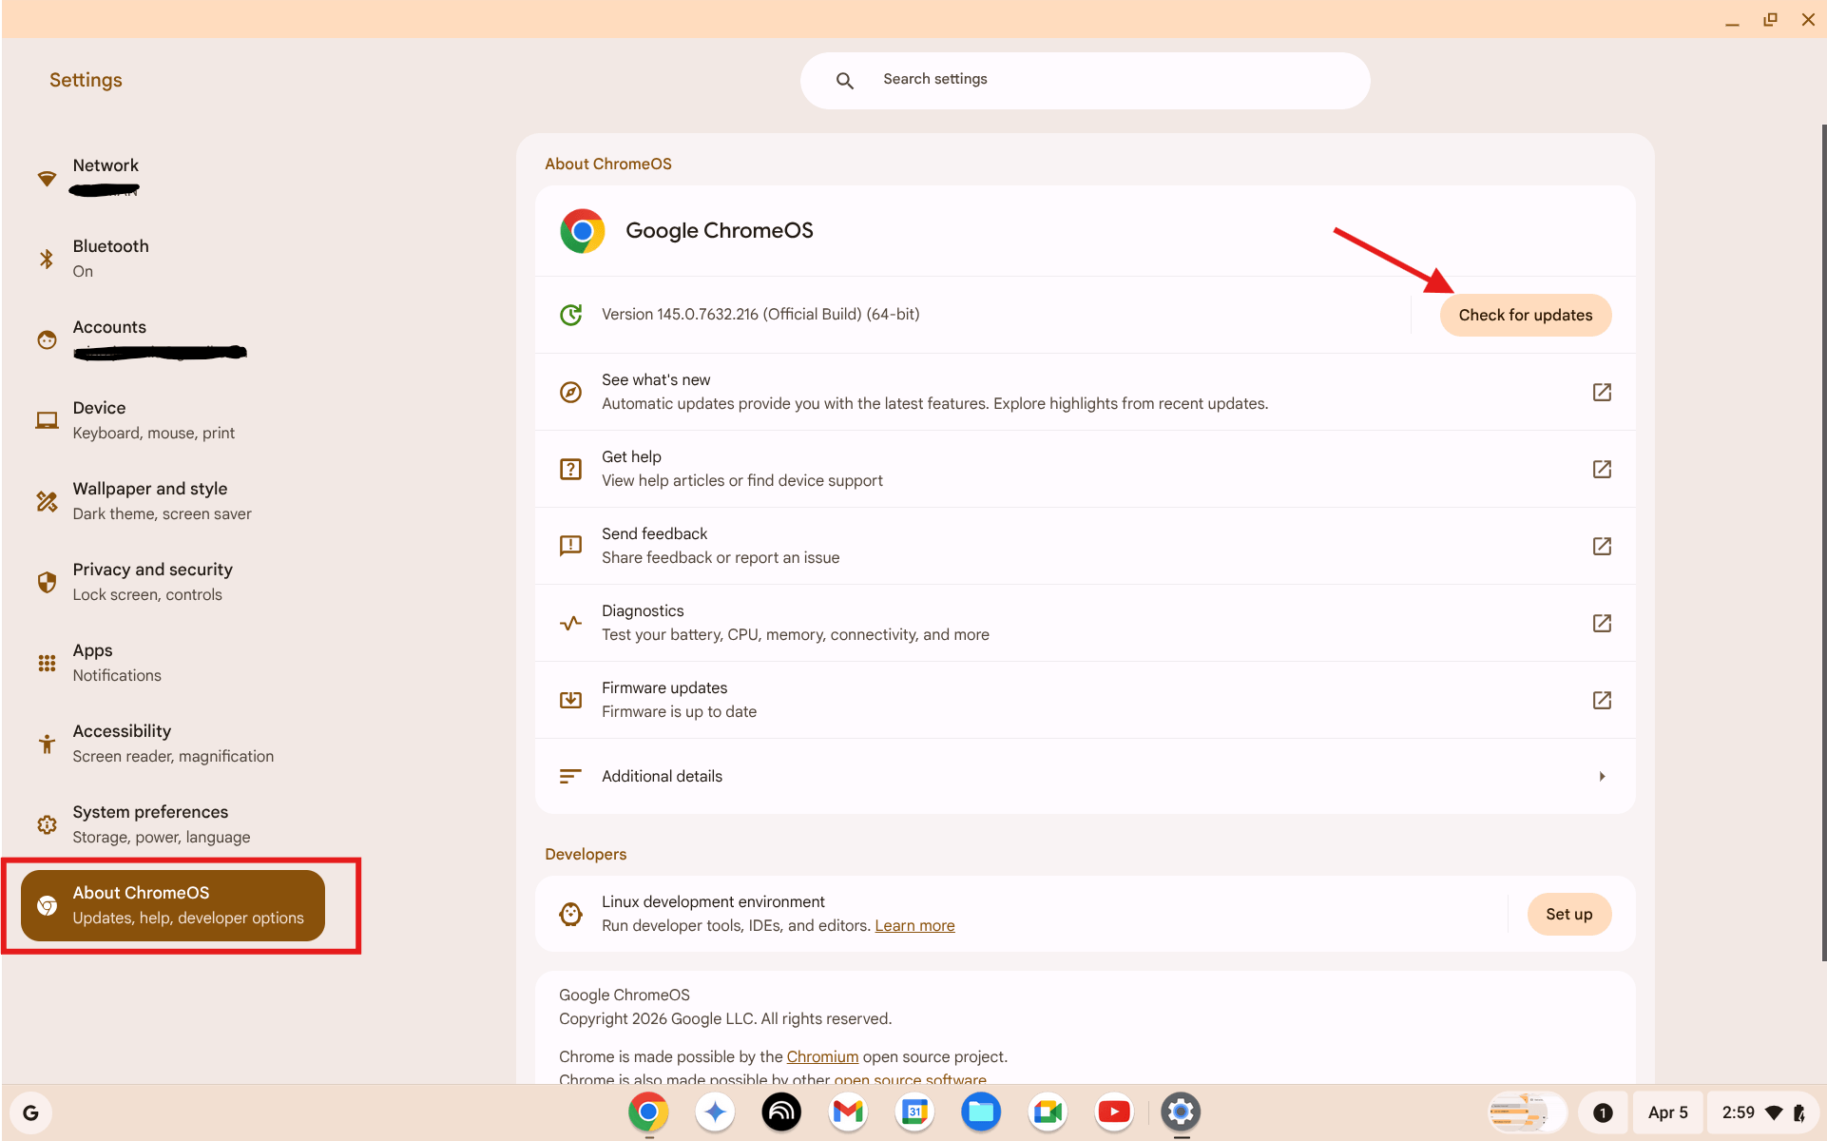The width and height of the screenshot is (1827, 1141).
Task: Select Privacy and security in the sidebar
Action: 152,580
